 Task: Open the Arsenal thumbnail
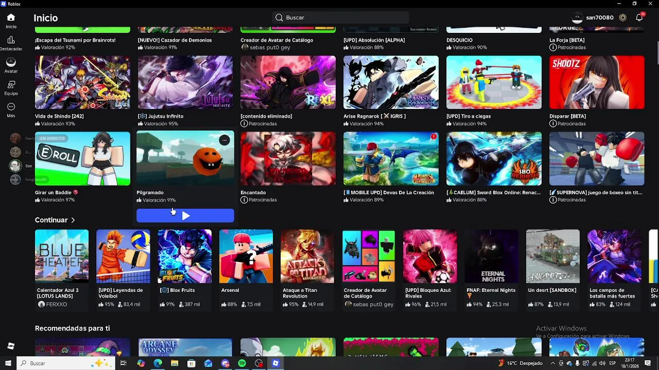coord(246,256)
